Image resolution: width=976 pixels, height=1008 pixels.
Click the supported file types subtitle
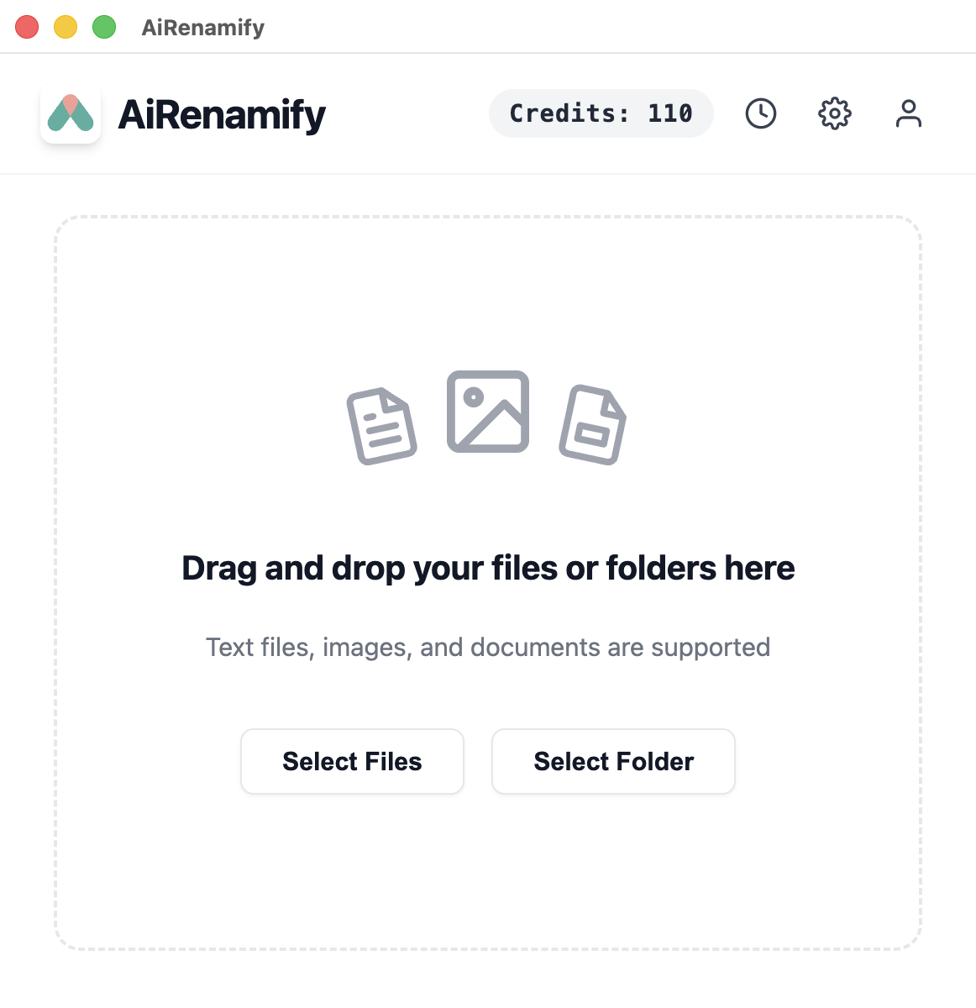[488, 647]
